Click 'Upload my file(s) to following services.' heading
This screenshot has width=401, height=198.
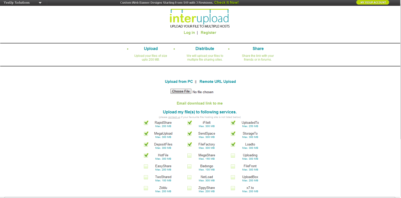coord(200,112)
